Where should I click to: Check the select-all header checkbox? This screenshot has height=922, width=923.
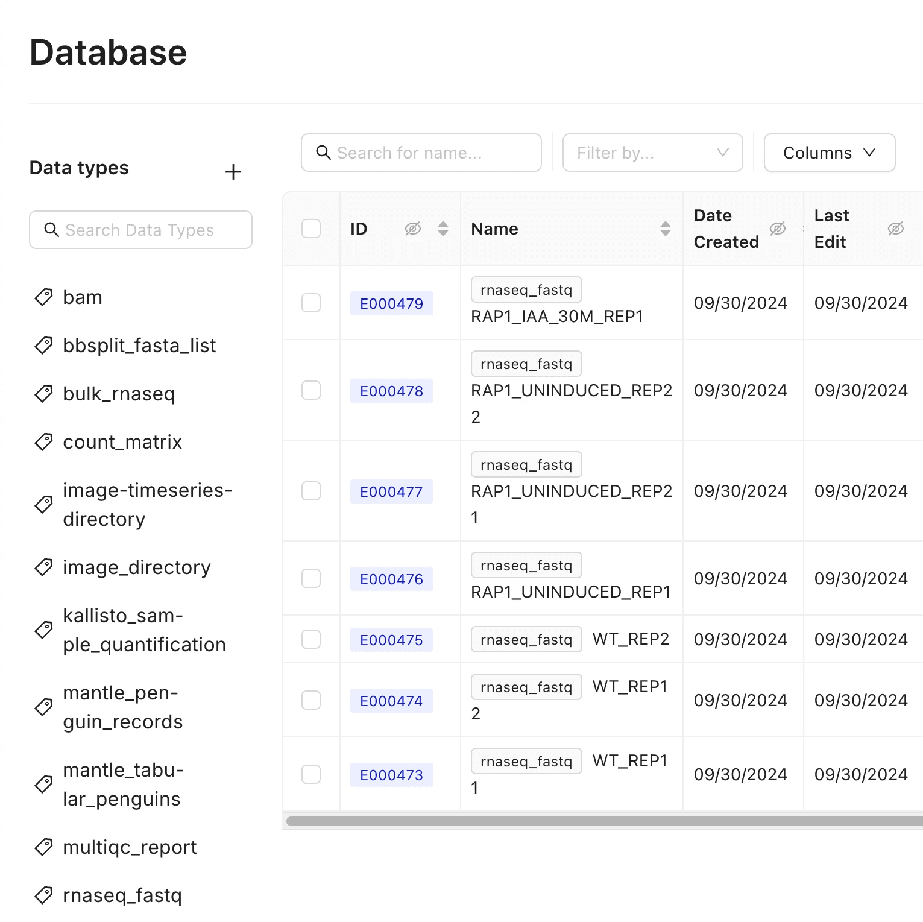click(x=311, y=229)
